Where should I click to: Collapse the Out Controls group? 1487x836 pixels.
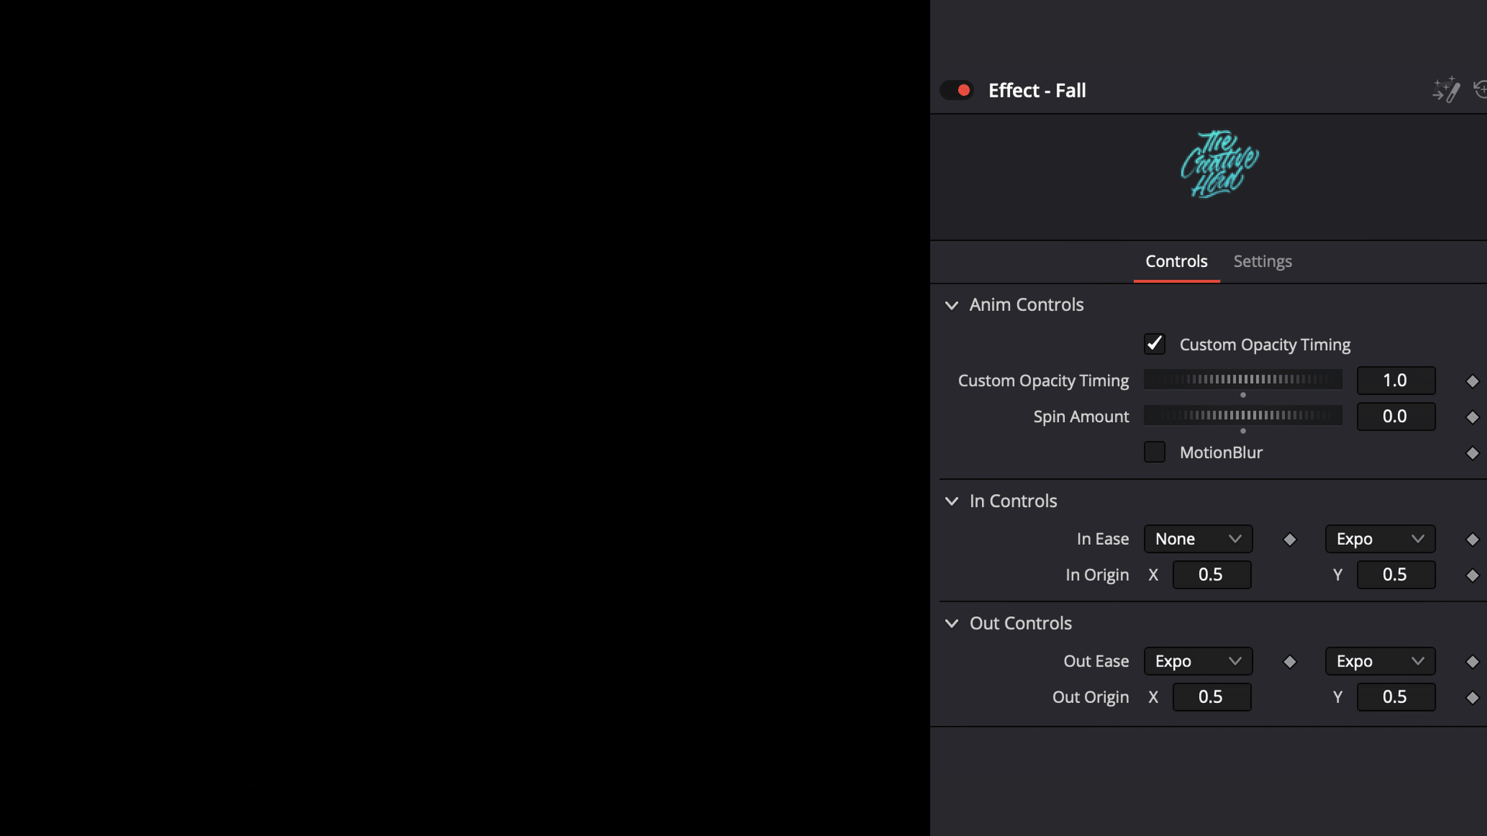(x=952, y=623)
